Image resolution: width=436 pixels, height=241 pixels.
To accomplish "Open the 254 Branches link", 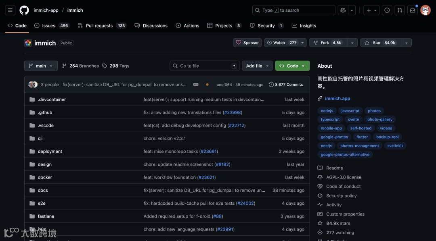I will pyautogui.click(x=80, y=66).
